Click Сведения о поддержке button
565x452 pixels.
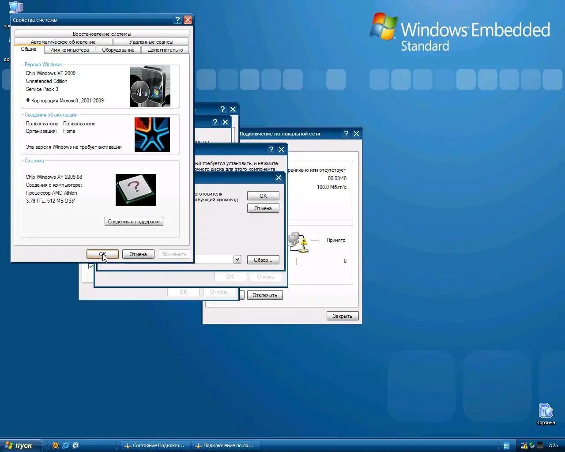pyautogui.click(x=134, y=222)
